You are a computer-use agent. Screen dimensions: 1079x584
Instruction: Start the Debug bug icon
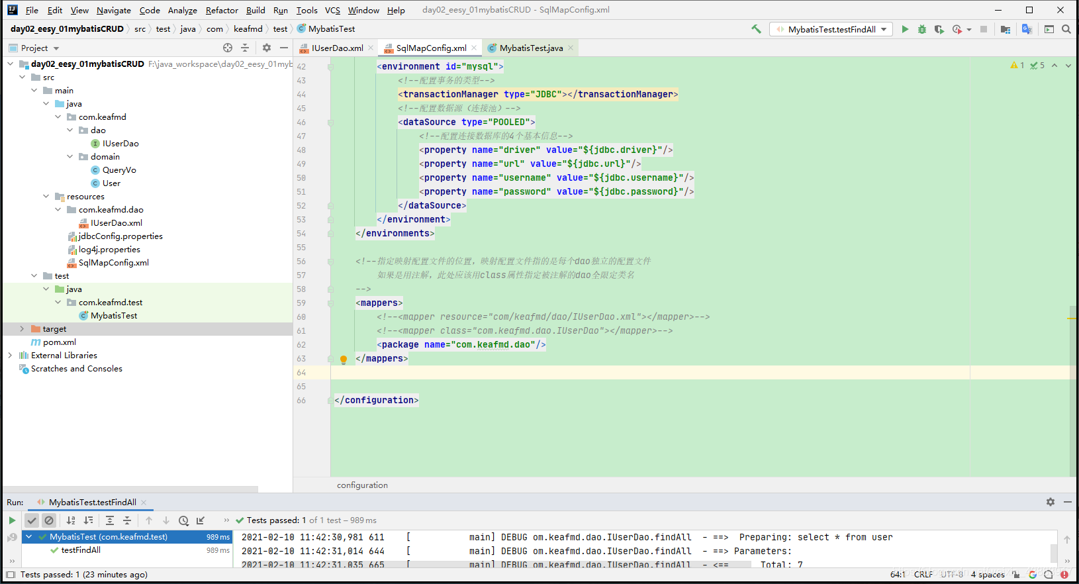(922, 29)
